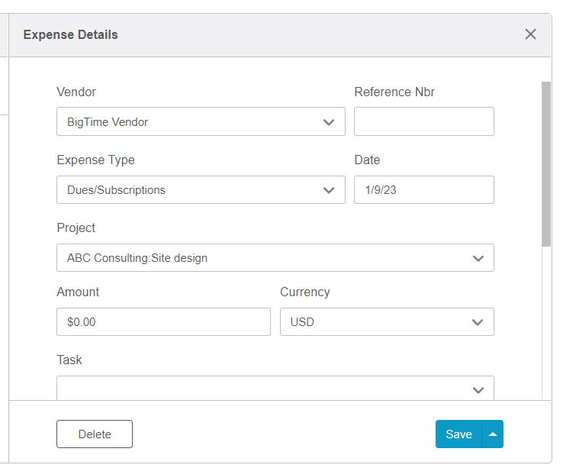Open the Task dropdown chevron
The height and width of the screenshot is (468, 563).
[478, 390]
